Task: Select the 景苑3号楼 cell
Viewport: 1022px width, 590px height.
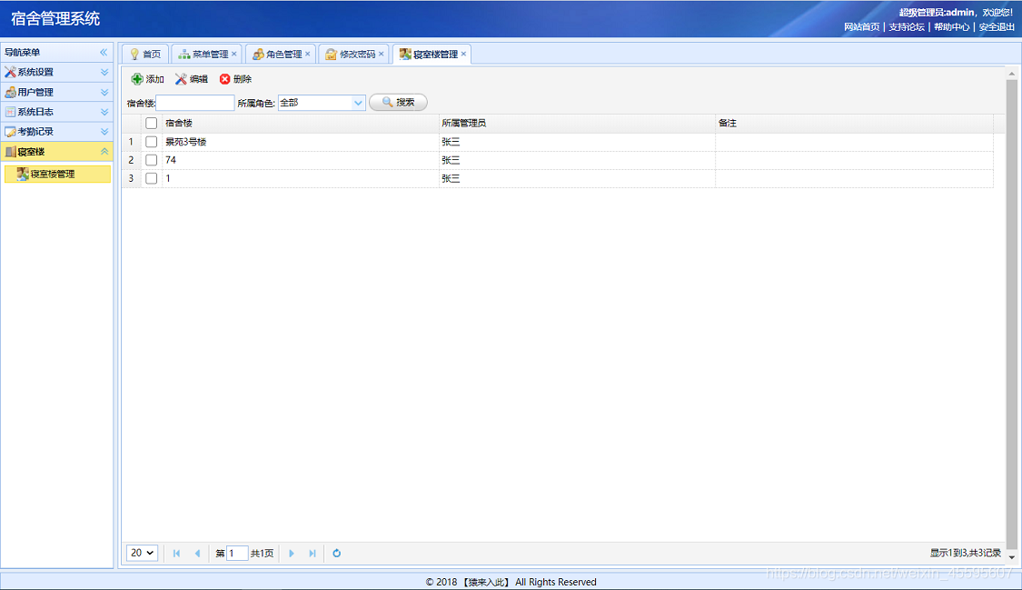Action: tap(301, 142)
